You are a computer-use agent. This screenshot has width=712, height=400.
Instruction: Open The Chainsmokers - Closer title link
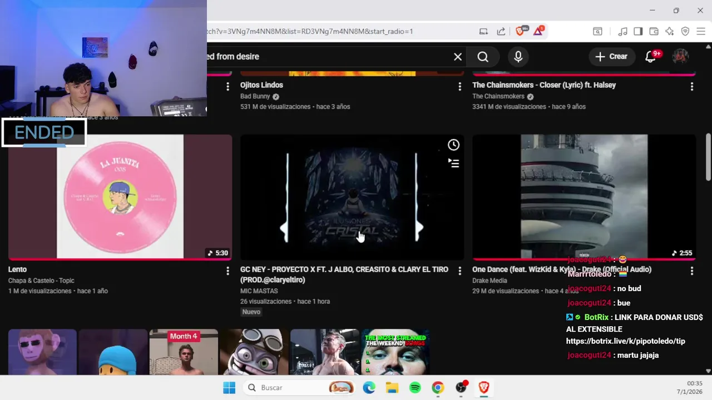544,85
